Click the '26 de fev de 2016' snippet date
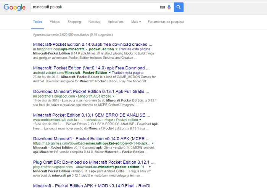 pos(46,77)
